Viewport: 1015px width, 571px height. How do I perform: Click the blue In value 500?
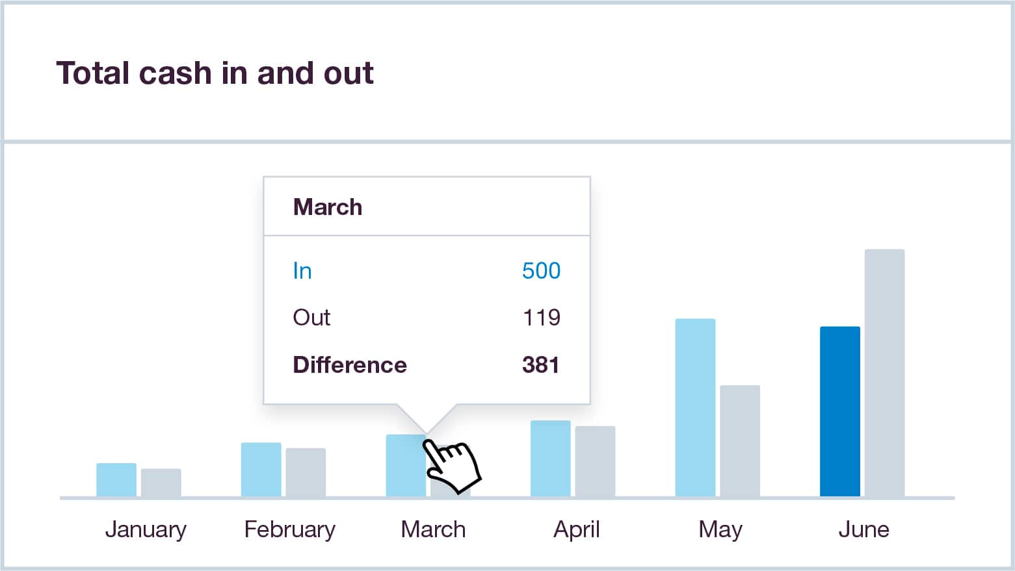541,271
